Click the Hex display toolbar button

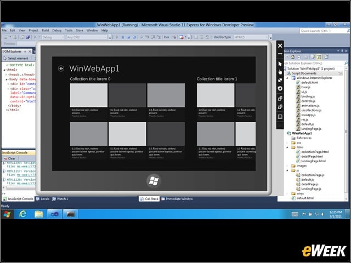point(166,37)
